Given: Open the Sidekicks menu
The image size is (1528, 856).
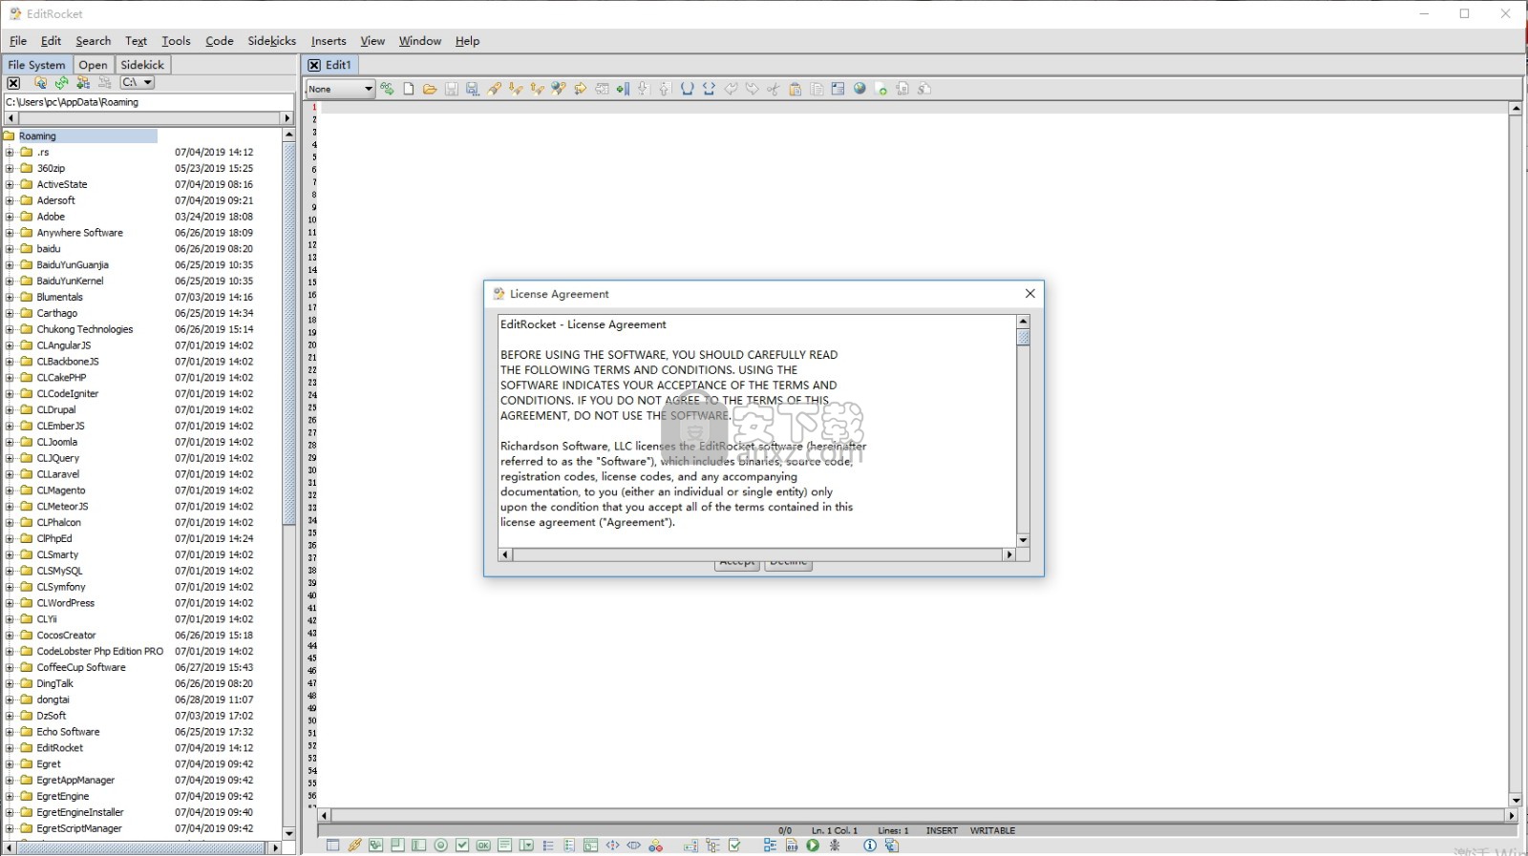Looking at the screenshot, I should pos(272,41).
